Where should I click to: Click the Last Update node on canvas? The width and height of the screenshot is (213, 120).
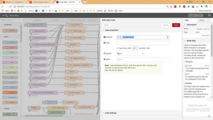(74, 25)
